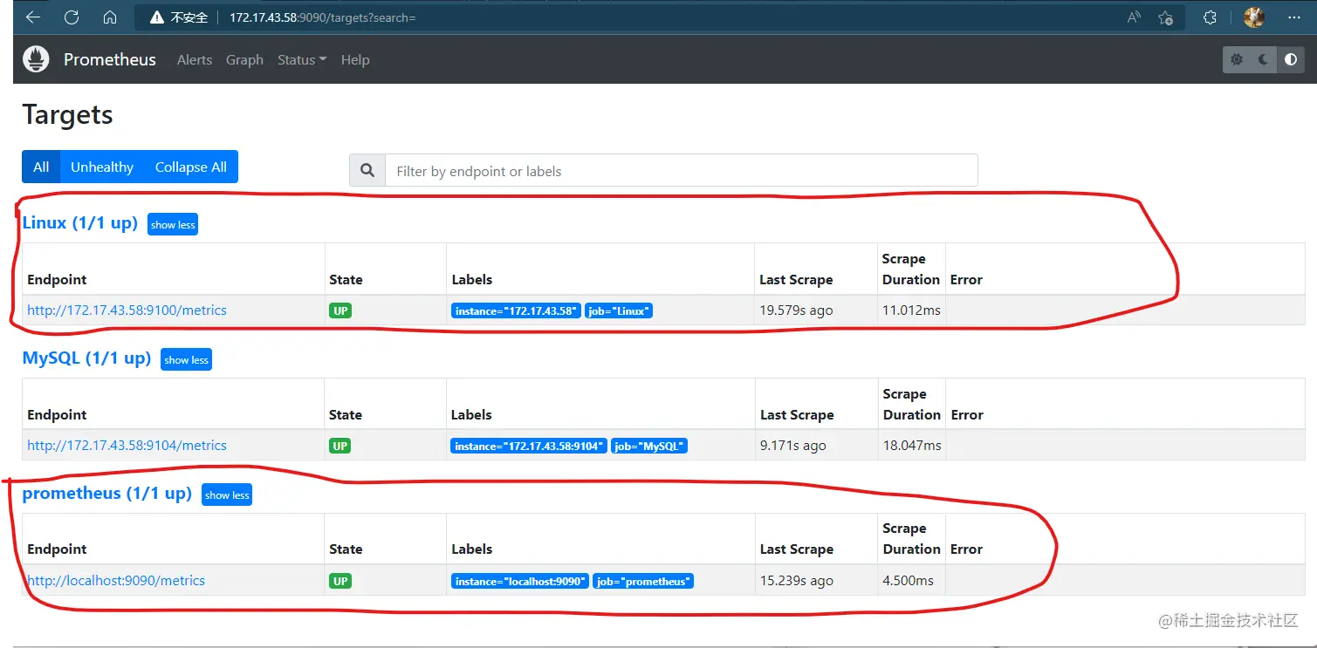Focus the Filter by endpoint or labels field
Image resolution: width=1317 pixels, height=648 pixels.
click(681, 171)
